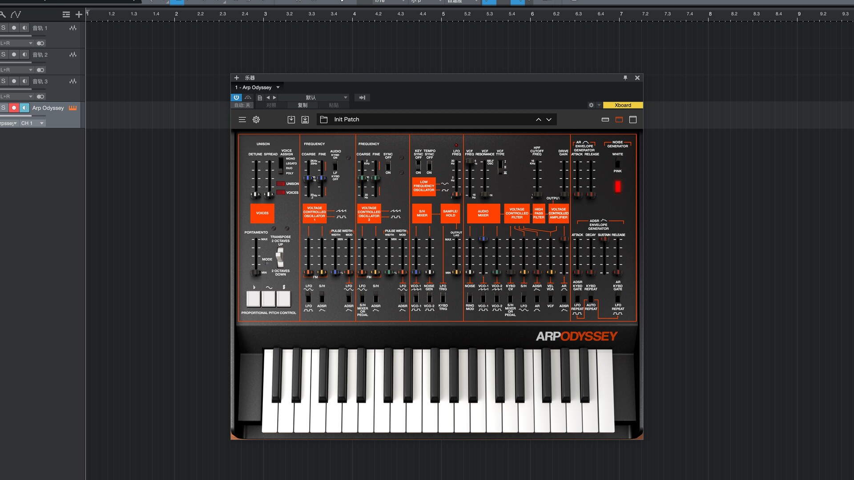
Task: Click the PORTAMENTO slider
Action: 256,272
